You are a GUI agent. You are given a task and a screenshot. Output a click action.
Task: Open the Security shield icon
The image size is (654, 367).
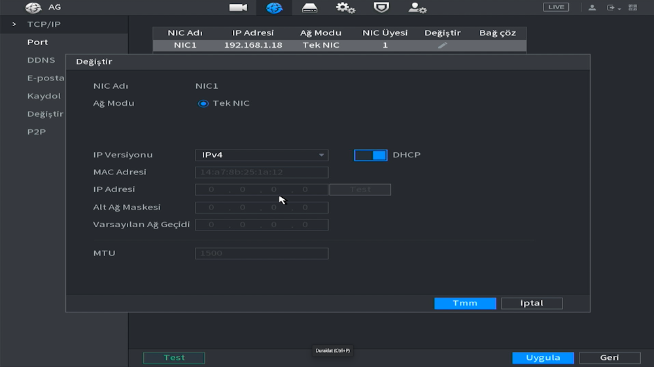pyautogui.click(x=381, y=8)
